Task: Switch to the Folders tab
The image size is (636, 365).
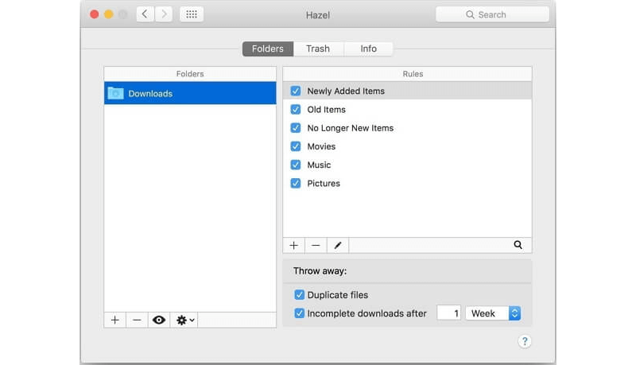Action: pyautogui.click(x=268, y=49)
